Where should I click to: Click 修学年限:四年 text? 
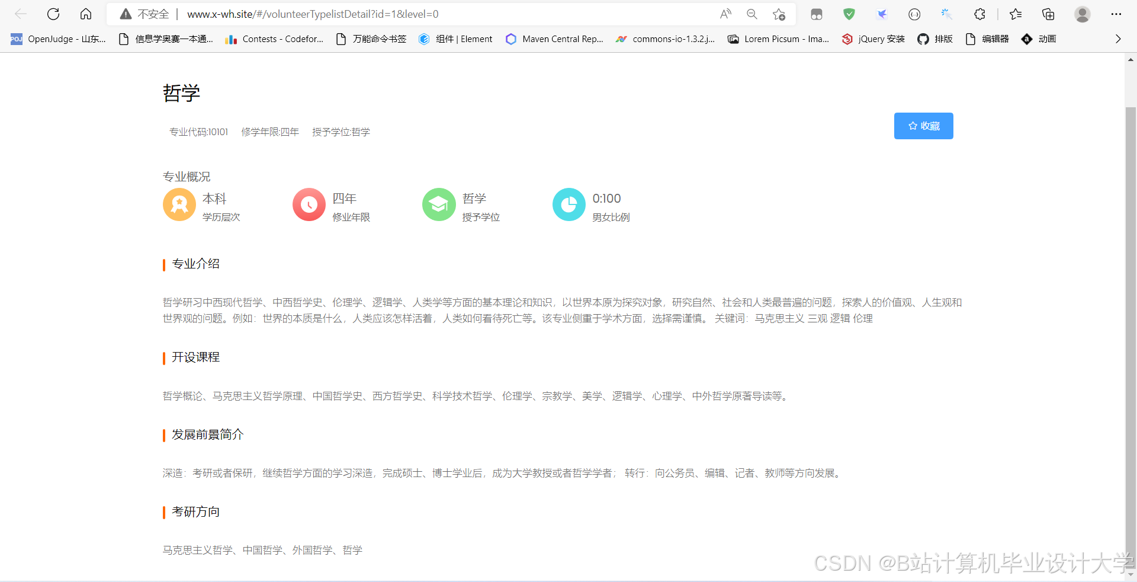pos(270,132)
